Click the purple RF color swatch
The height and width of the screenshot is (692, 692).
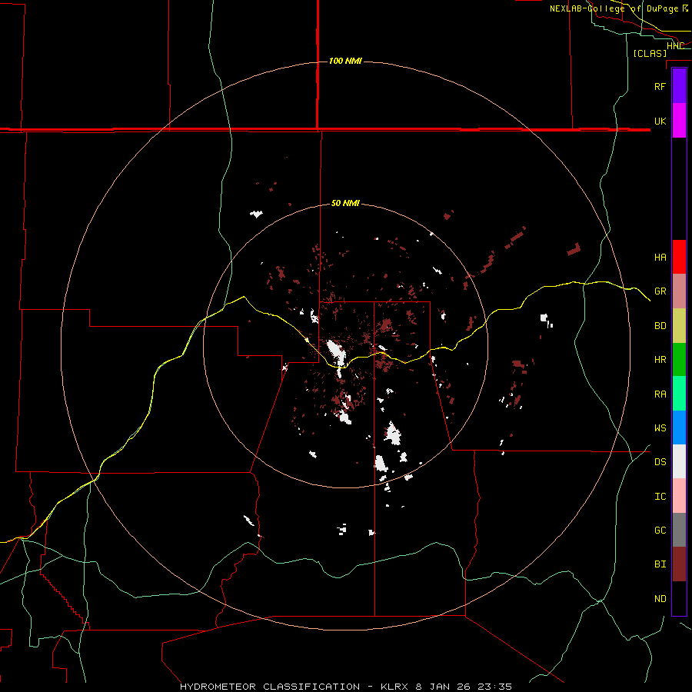(679, 86)
